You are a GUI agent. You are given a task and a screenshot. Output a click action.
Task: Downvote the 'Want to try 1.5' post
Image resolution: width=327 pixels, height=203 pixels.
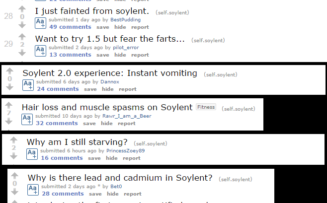pyautogui.click(x=22, y=52)
